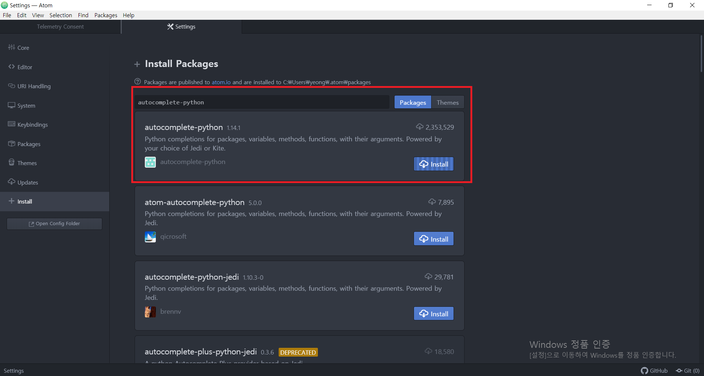Image resolution: width=704 pixels, height=376 pixels.
Task: Click the Packages box icon in sidebar
Action: [11, 144]
